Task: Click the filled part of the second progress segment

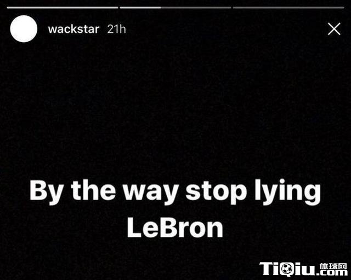Action: [140, 8]
